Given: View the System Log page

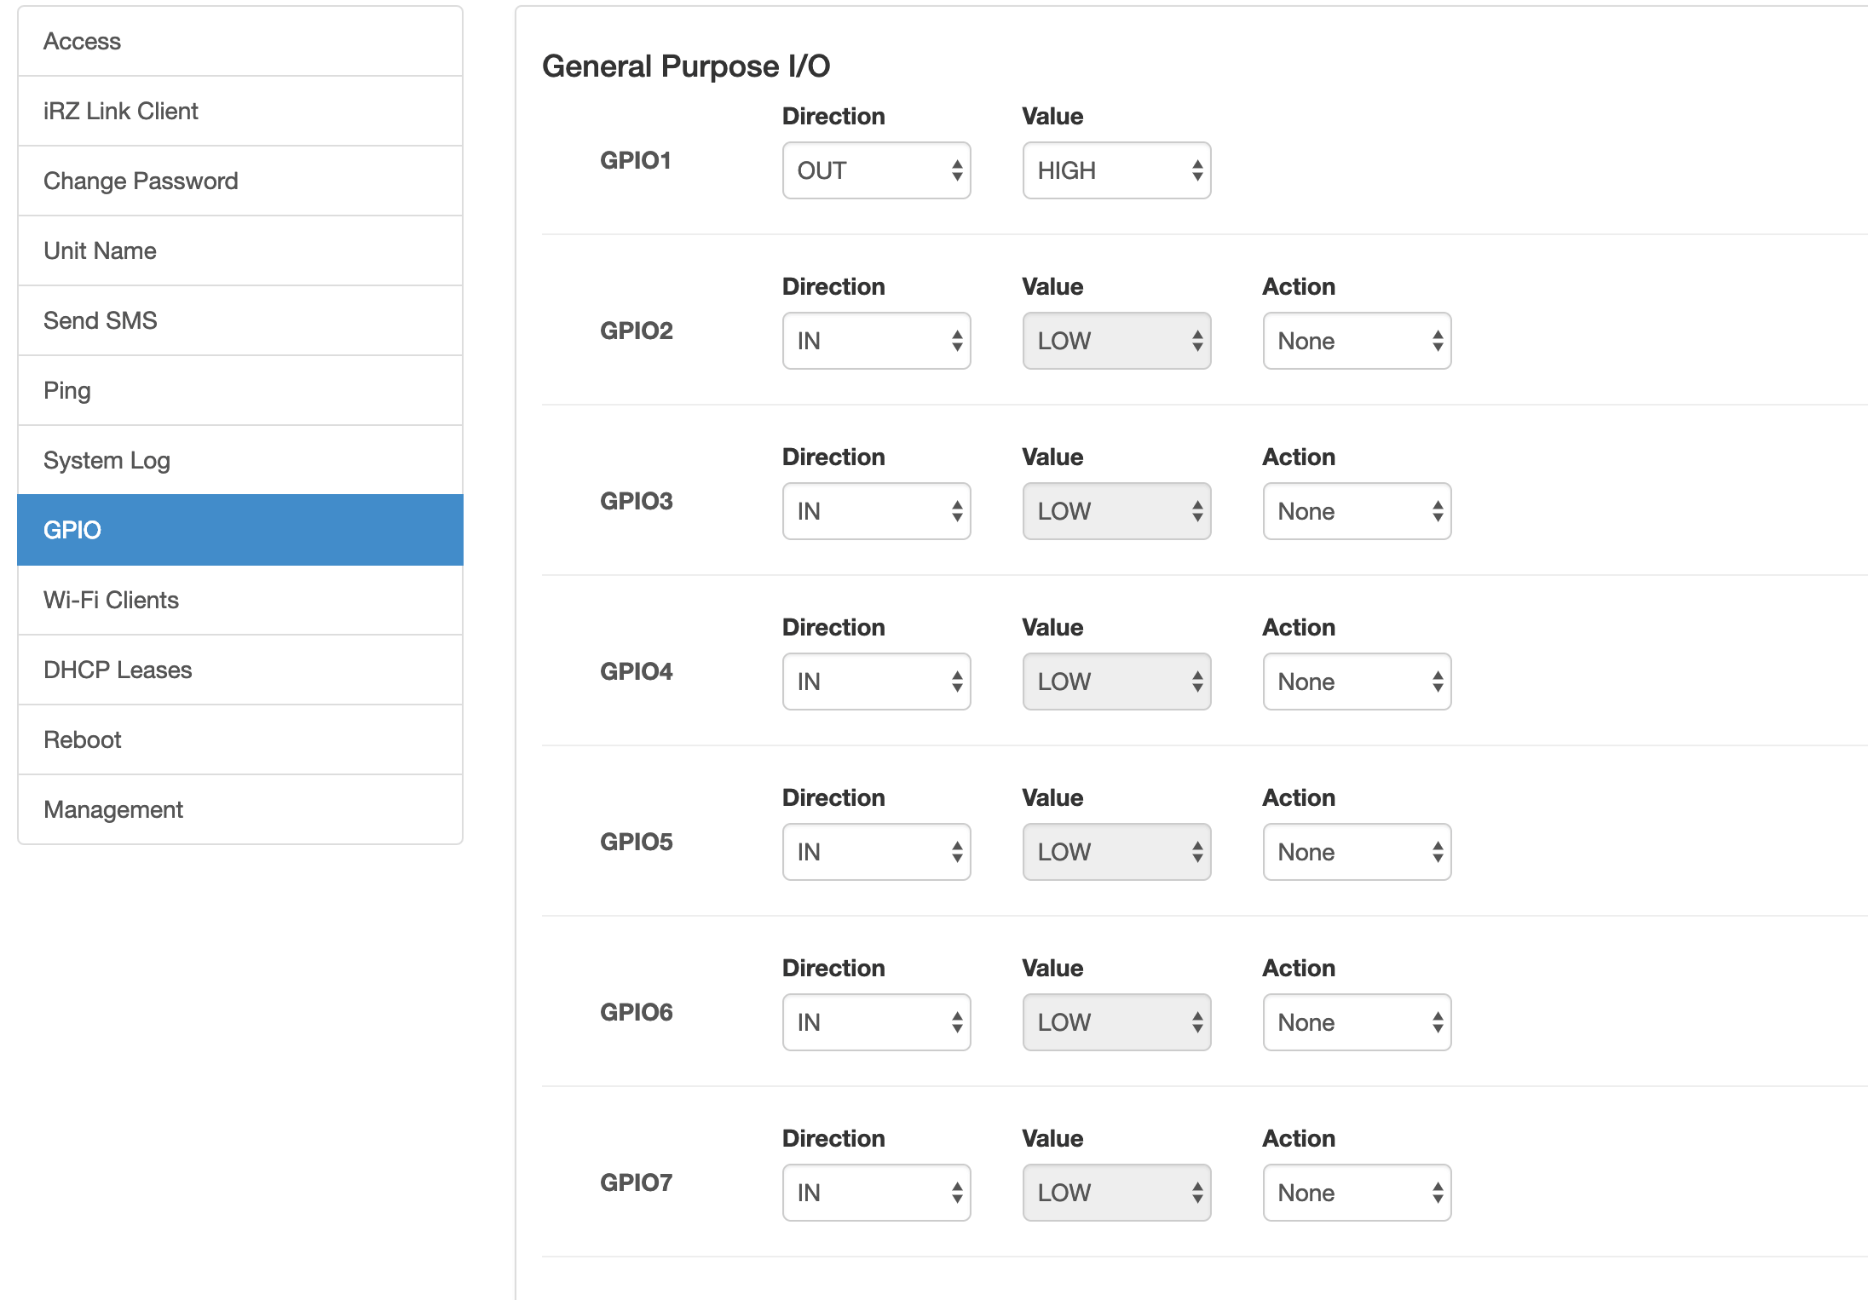Looking at the screenshot, I should point(240,460).
